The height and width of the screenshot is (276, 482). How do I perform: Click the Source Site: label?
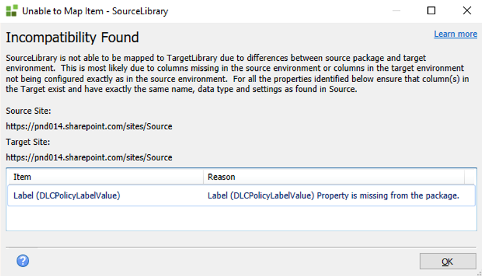28,111
